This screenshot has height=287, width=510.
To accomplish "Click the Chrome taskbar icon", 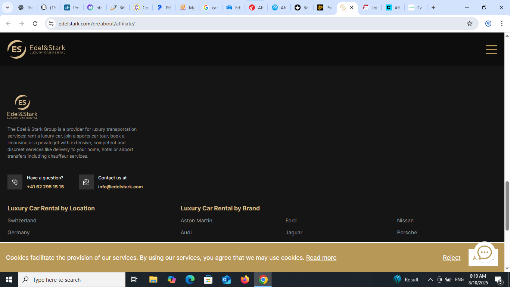I will click(263, 280).
